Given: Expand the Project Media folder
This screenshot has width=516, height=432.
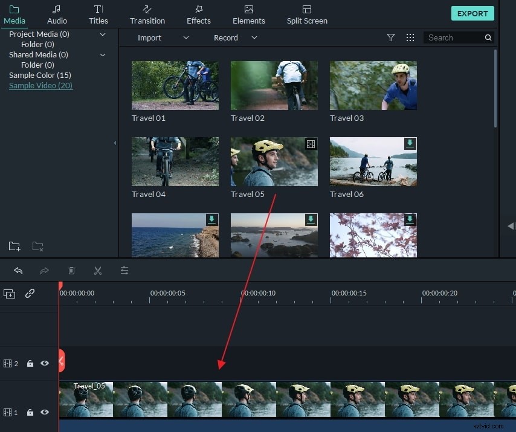Looking at the screenshot, I should click(103, 34).
